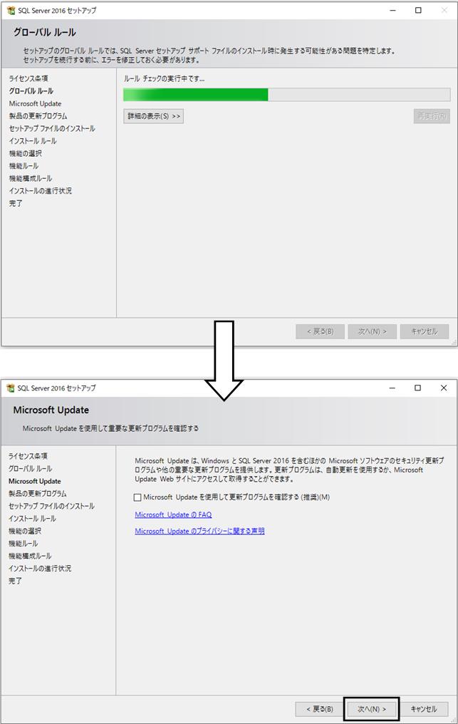Click キャンセル in the top window

click(x=425, y=331)
